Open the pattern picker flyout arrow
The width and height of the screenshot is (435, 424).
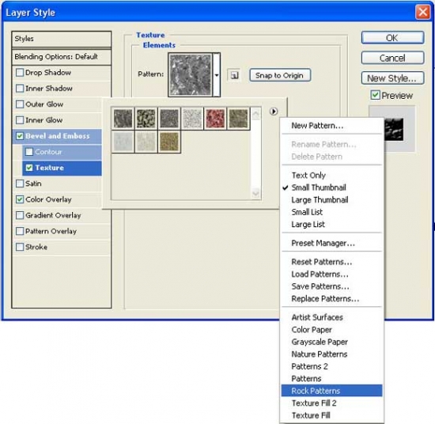[274, 112]
